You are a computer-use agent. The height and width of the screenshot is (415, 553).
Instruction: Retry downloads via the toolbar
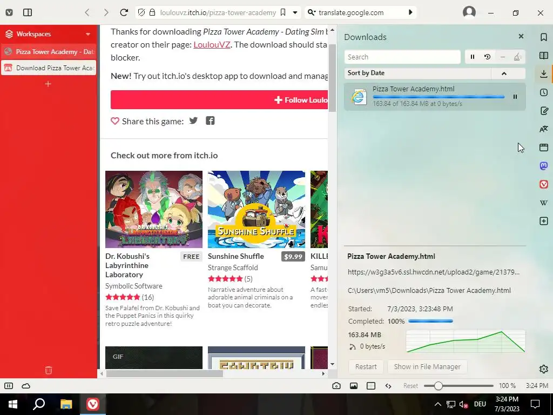point(488,57)
